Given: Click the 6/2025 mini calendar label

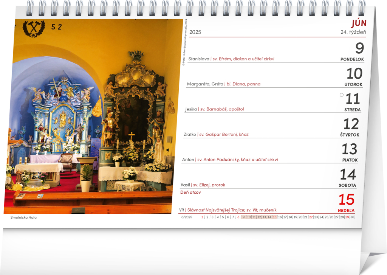Looking at the screenshot, I should pos(187,217).
